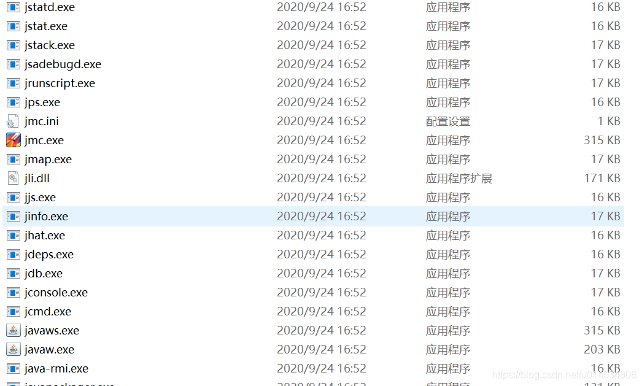Click the jli.dll library file icon
This screenshot has height=386, width=642.
click(13, 178)
